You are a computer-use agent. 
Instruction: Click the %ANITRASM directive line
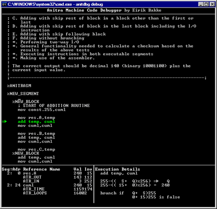[x=19, y=86]
